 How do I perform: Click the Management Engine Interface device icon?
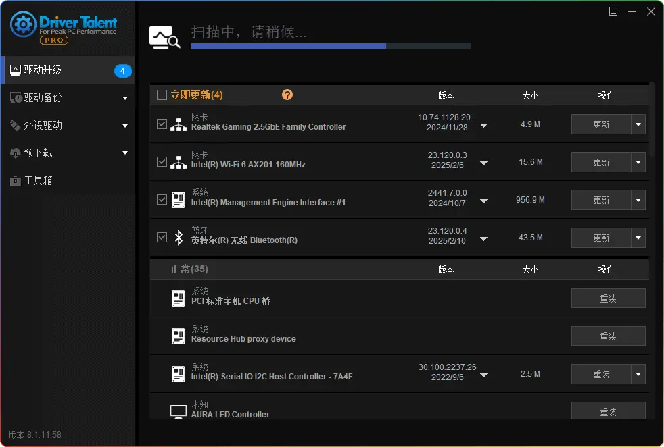tap(179, 200)
